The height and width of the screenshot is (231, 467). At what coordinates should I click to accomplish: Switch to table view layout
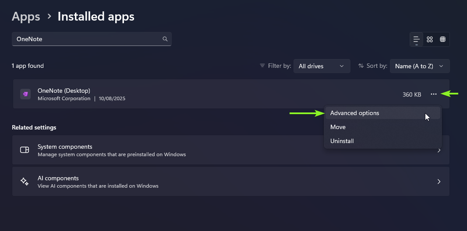click(443, 39)
